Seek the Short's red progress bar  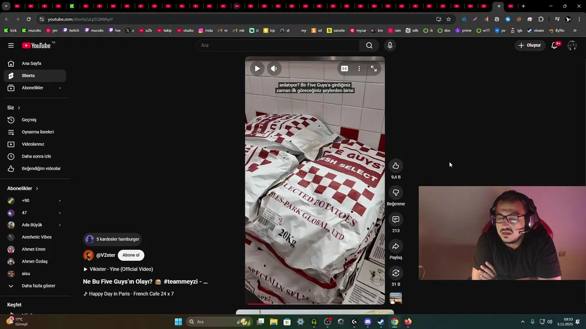tap(315, 303)
